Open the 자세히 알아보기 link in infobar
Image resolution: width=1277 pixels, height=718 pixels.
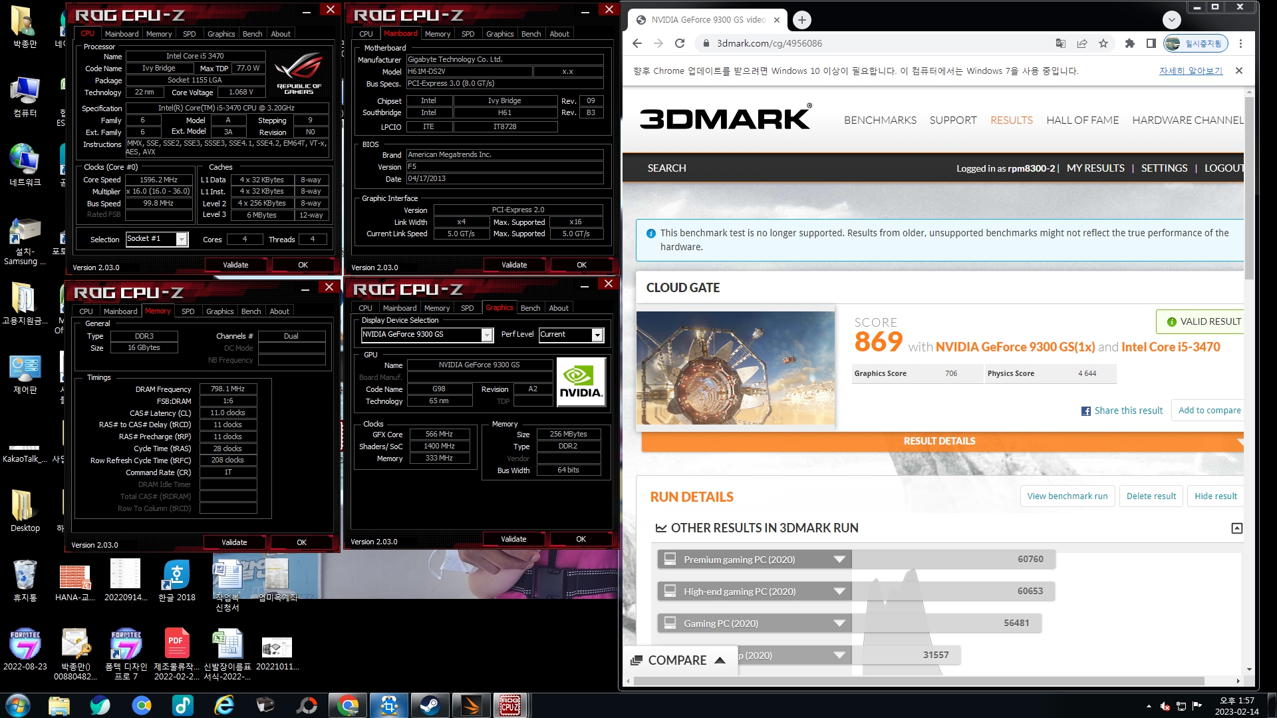[x=1191, y=71]
